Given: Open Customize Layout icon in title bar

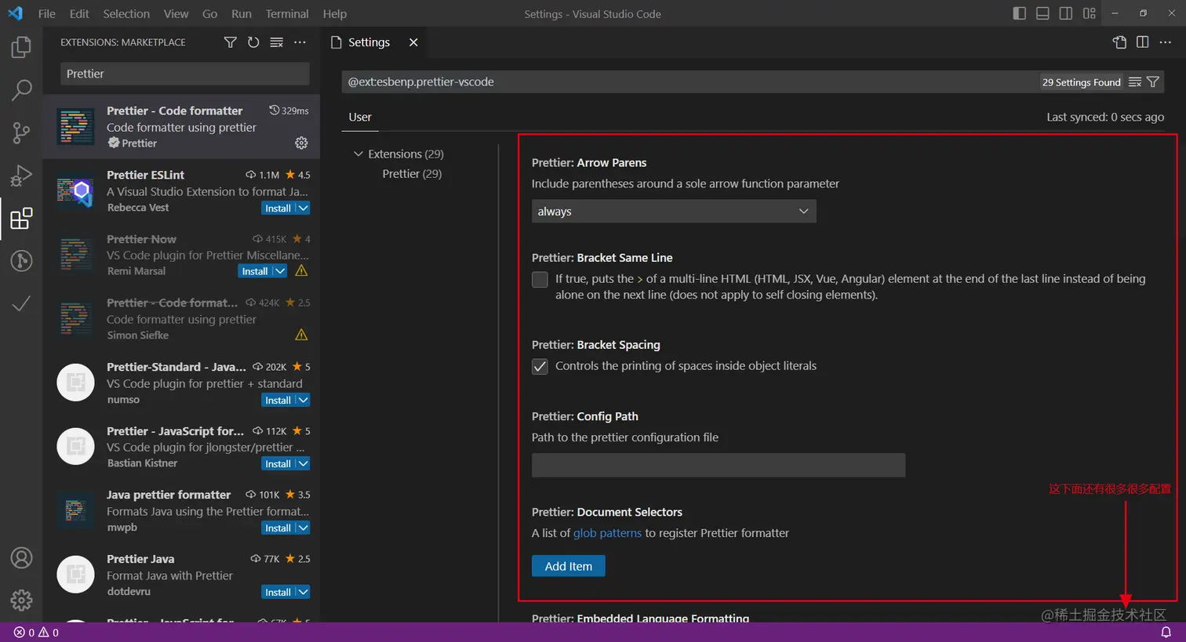Looking at the screenshot, I should [x=1089, y=13].
